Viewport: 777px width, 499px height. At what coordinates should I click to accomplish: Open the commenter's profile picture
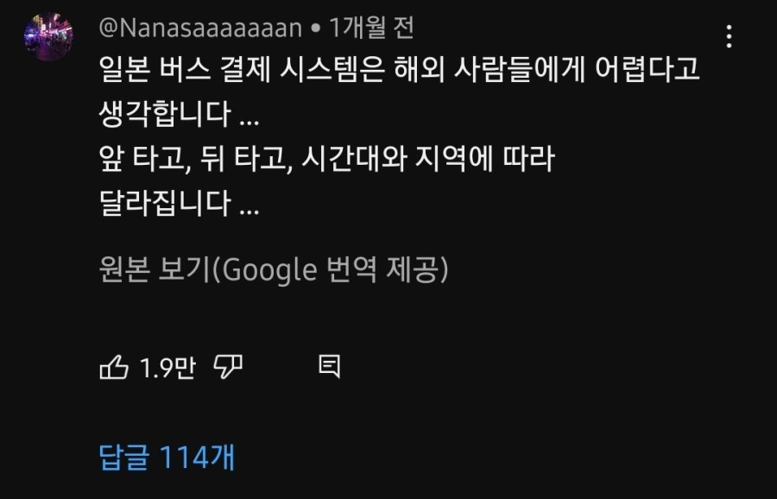[x=47, y=38]
